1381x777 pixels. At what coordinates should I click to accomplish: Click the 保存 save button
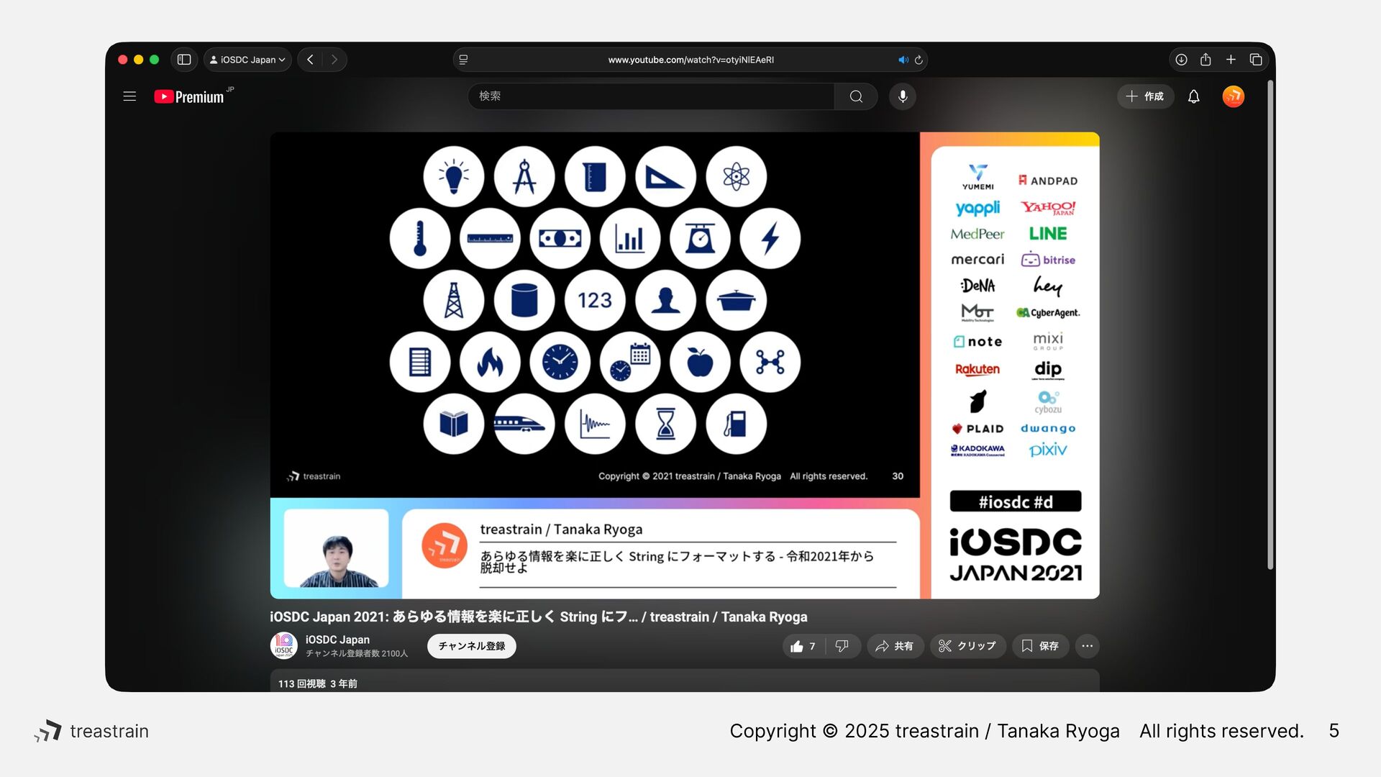(1040, 646)
